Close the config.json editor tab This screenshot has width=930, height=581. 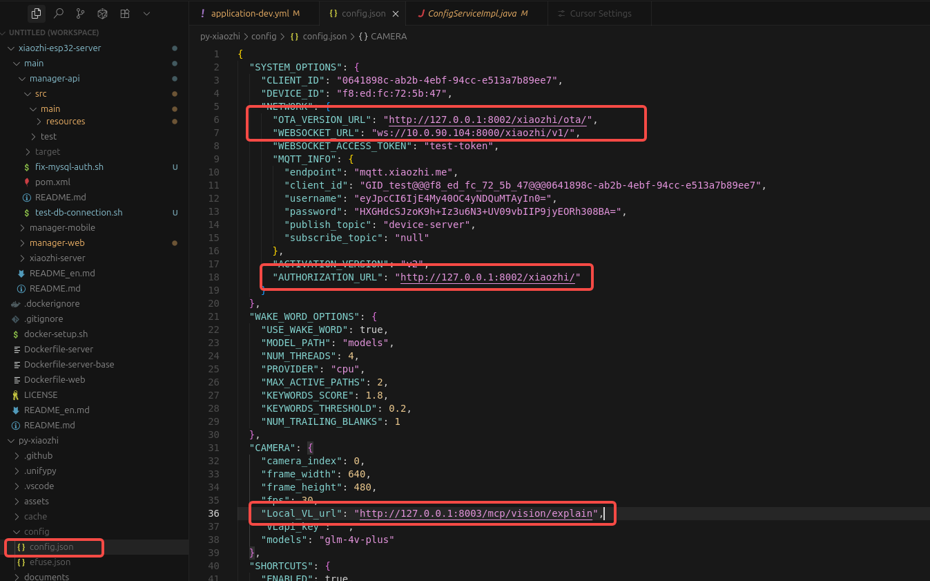pos(396,13)
